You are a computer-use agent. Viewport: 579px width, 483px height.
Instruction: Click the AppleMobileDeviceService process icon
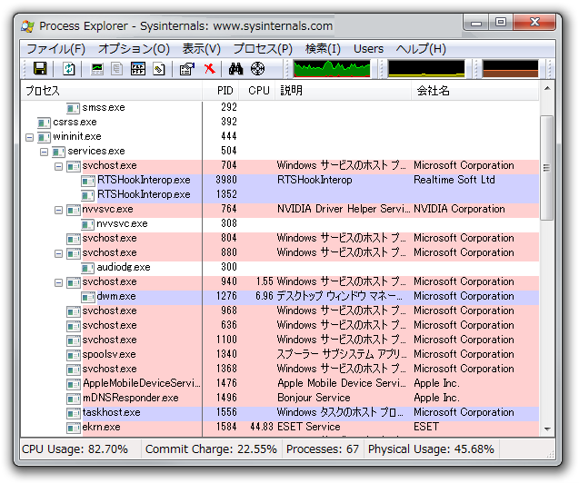pyautogui.click(x=74, y=384)
